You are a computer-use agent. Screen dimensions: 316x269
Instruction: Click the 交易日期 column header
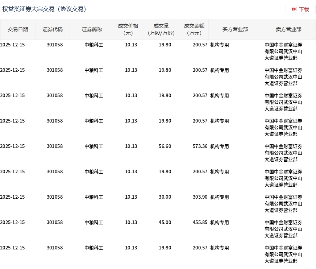point(18,29)
